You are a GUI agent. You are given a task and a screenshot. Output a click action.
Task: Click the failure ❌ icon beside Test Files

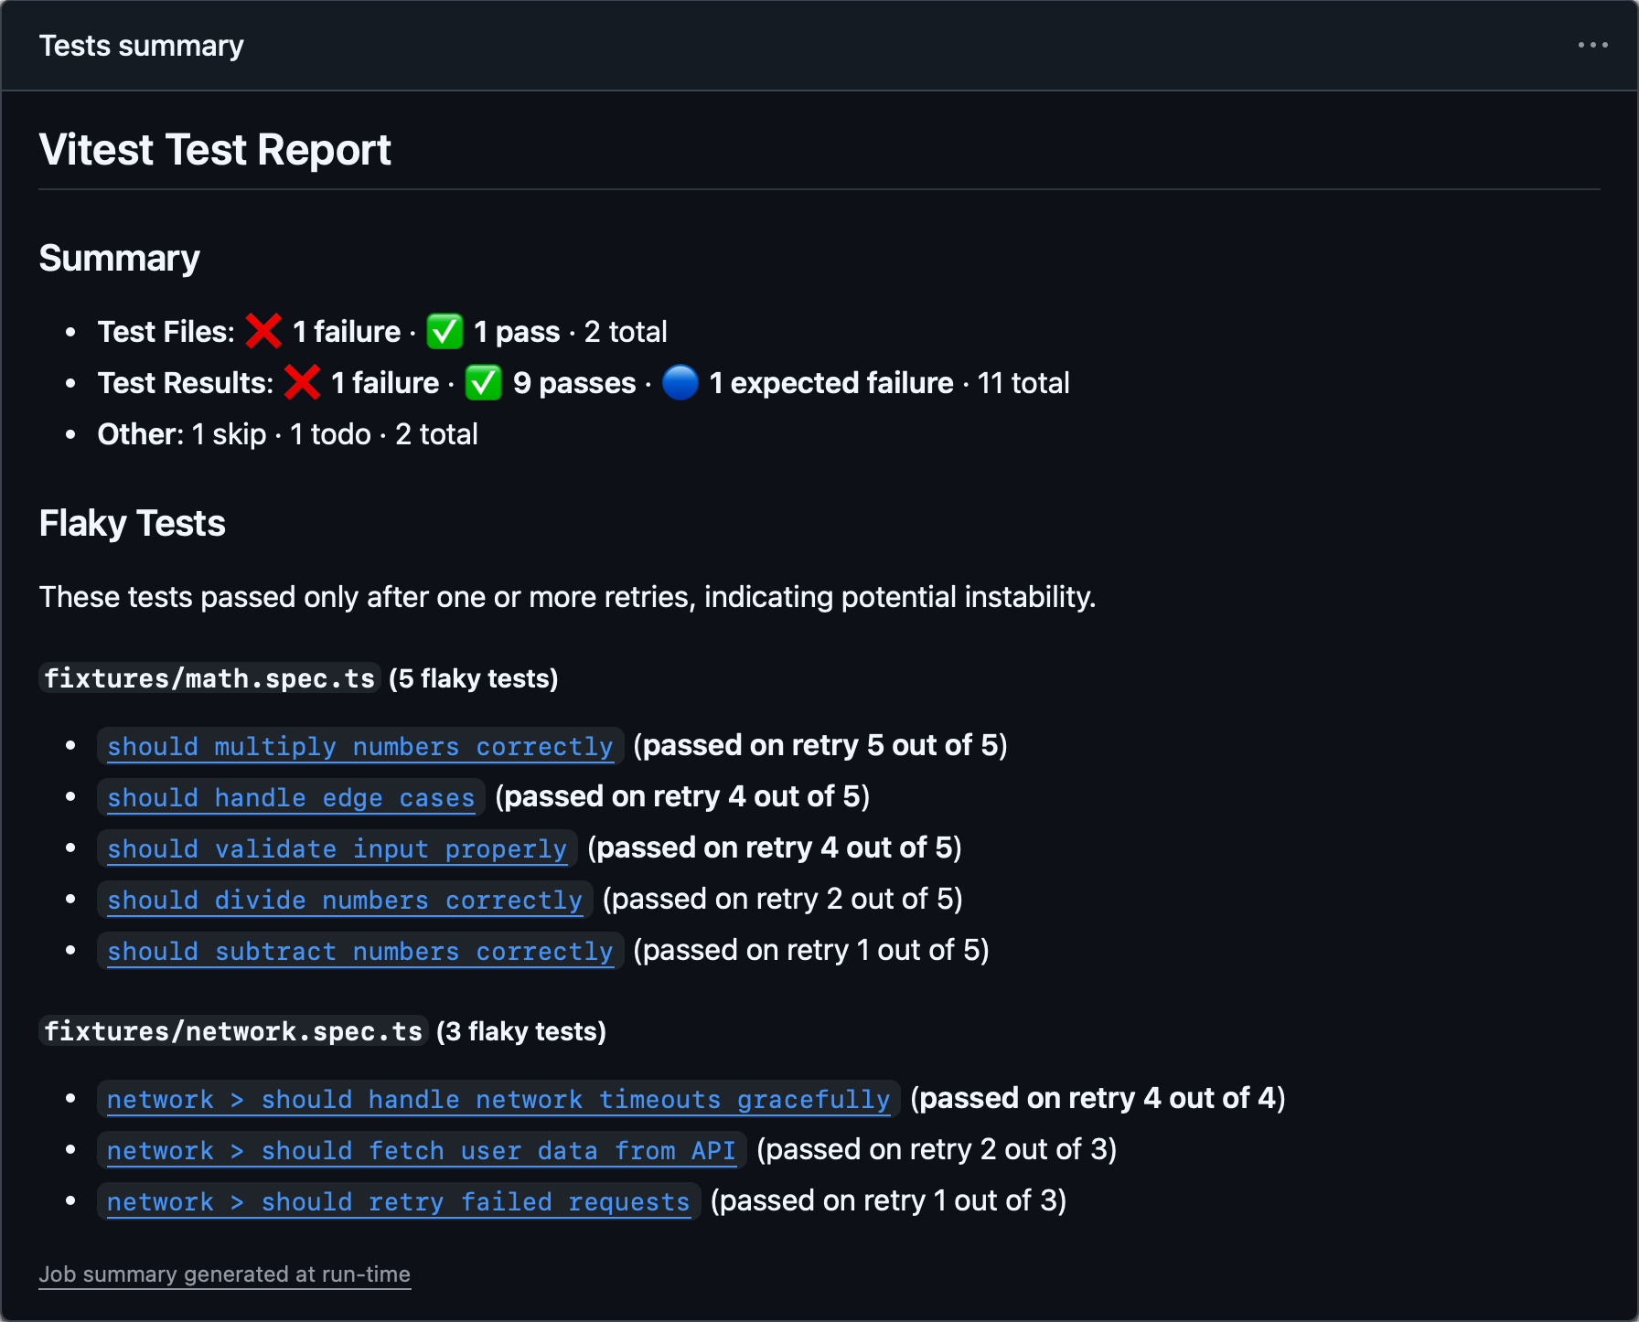click(262, 331)
